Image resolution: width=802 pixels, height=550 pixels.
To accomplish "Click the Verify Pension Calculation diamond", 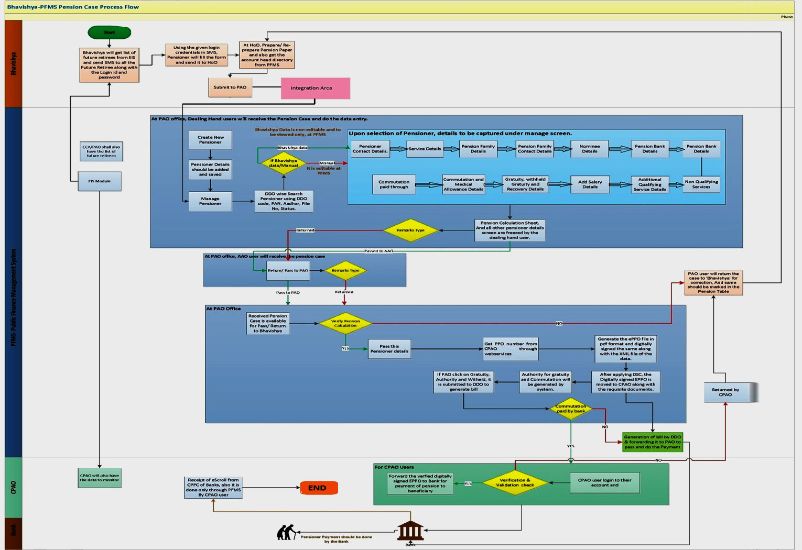I will click(x=345, y=323).
